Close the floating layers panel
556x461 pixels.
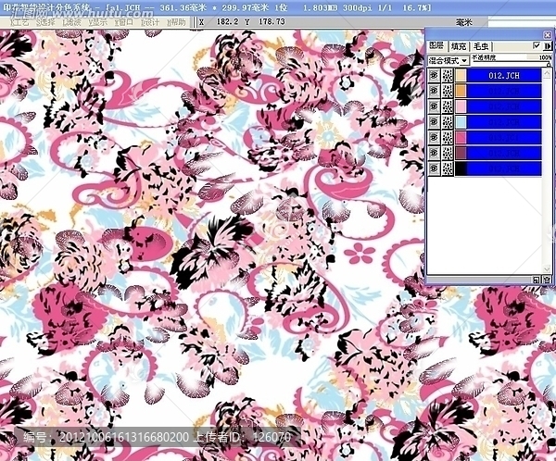pyautogui.click(x=547, y=35)
